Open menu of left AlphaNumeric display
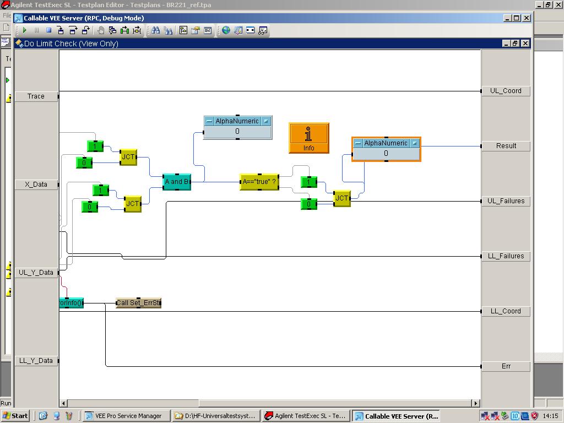564x423 pixels. [x=266, y=121]
